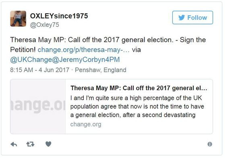225x158 pixels.
Task: Open Penshaw, England location link
Action: pos(101,70)
